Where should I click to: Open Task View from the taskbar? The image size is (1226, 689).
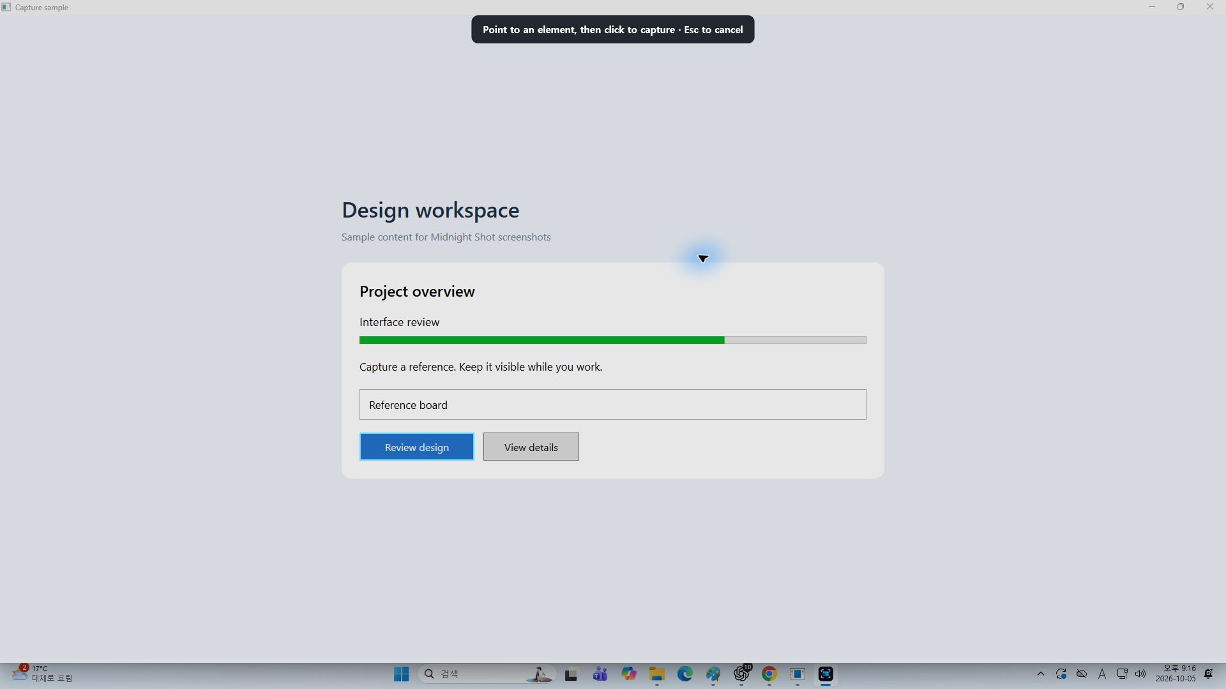click(571, 674)
